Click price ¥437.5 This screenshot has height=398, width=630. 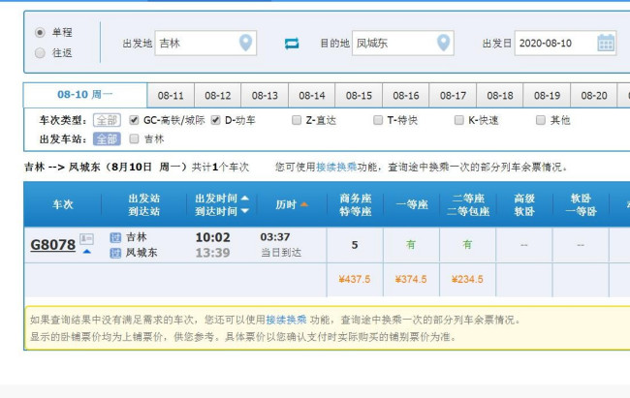(x=355, y=279)
